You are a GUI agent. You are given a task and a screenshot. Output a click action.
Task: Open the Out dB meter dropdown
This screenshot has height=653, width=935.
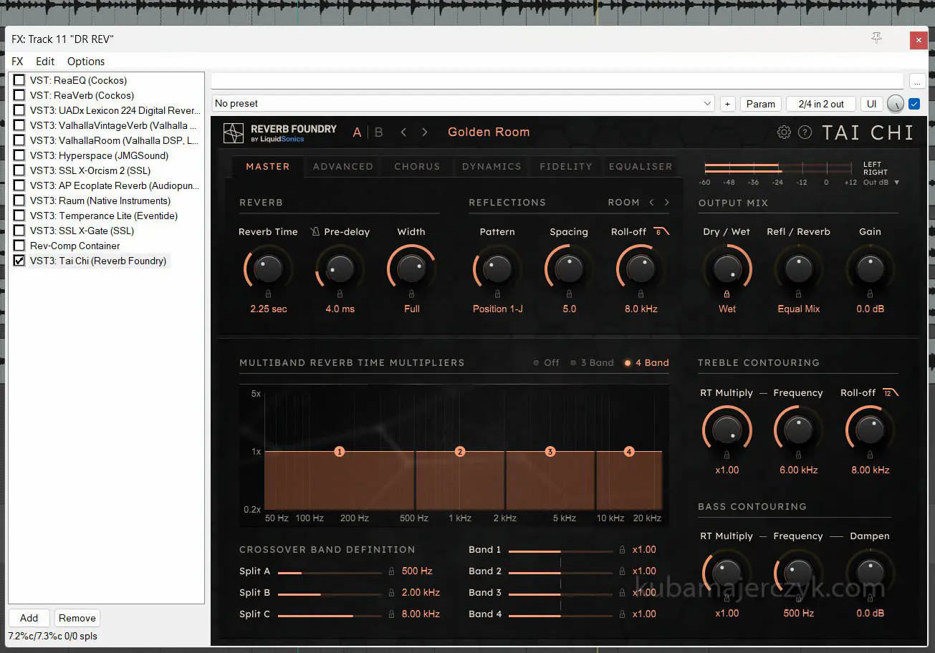click(x=896, y=183)
